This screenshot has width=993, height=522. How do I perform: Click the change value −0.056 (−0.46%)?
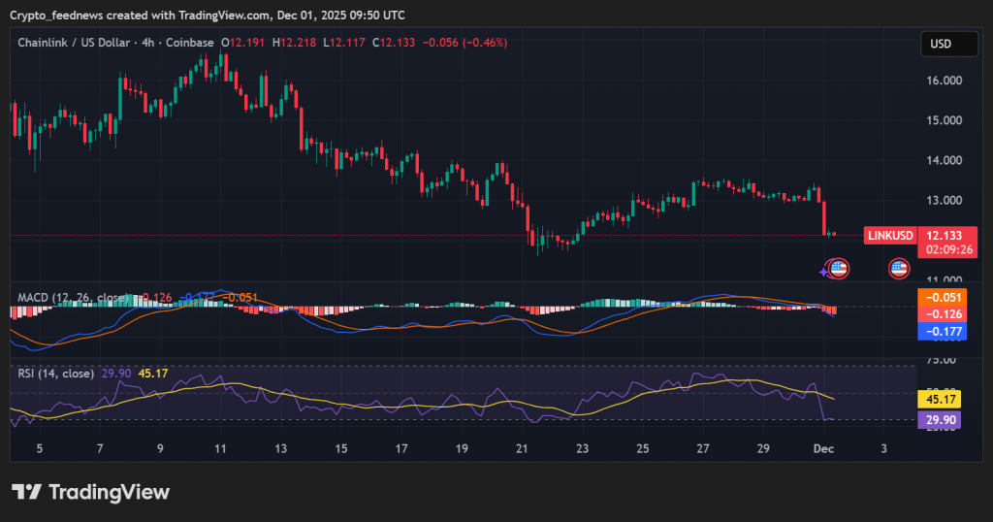tap(464, 43)
